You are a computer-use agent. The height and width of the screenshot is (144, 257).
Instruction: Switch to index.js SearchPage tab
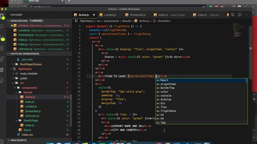(171, 15)
